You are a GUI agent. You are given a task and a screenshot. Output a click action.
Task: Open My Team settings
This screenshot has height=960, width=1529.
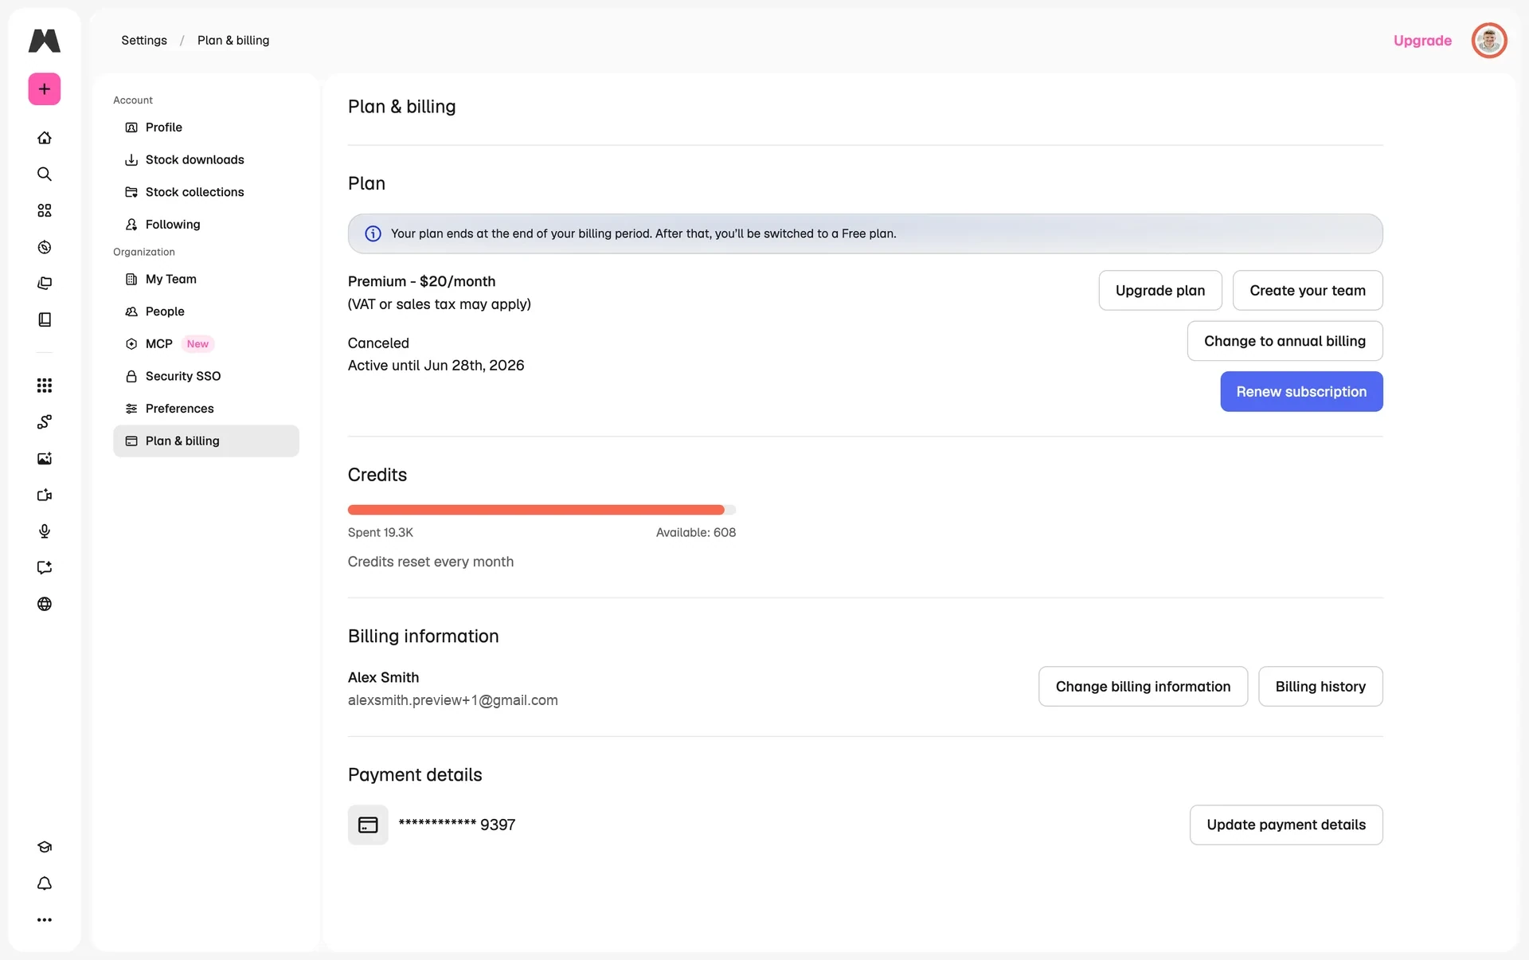pos(206,279)
